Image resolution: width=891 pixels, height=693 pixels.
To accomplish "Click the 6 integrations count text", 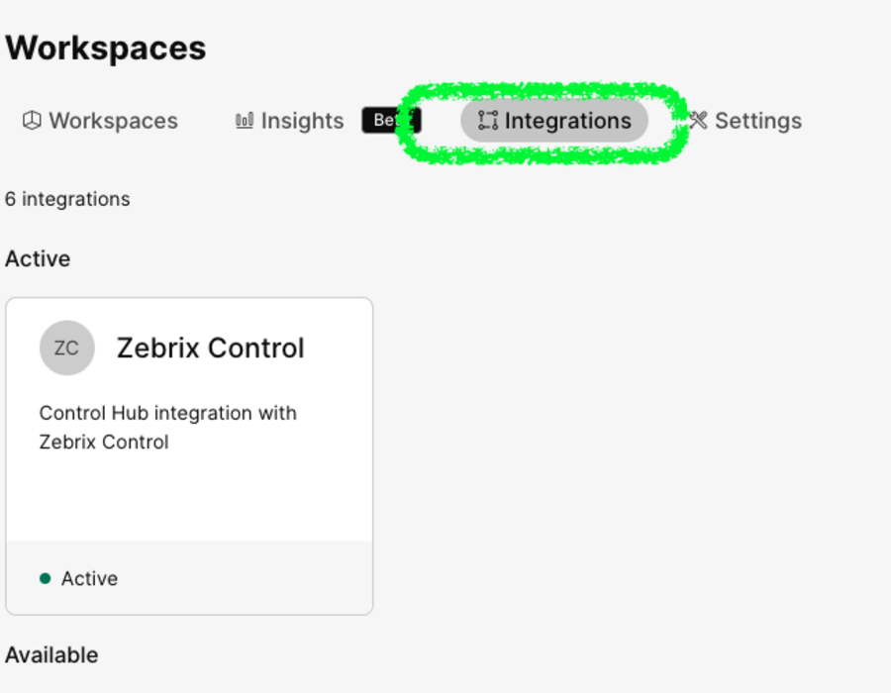I will coord(67,199).
